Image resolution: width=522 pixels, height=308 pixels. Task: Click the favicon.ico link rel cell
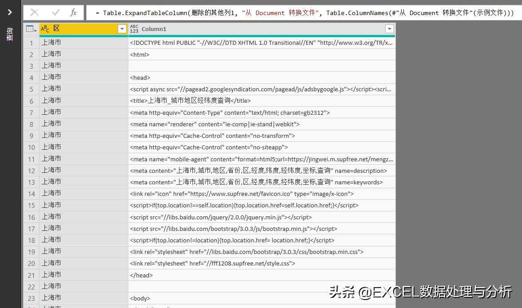click(262, 194)
